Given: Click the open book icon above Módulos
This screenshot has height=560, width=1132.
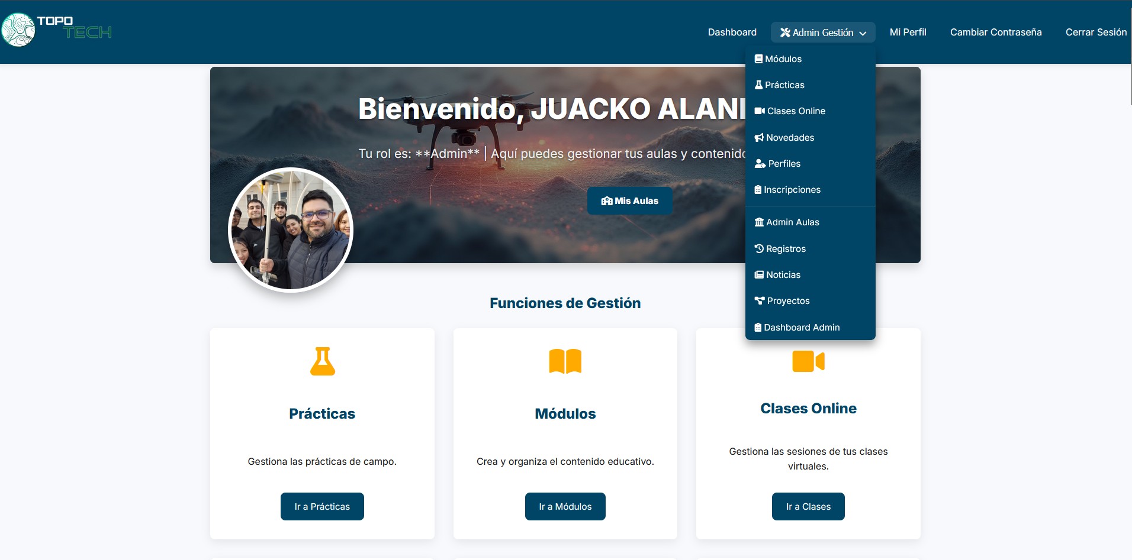Looking at the screenshot, I should coord(564,361).
